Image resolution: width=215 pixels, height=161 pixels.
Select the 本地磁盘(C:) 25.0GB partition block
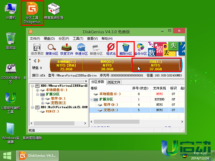click(x=66, y=65)
